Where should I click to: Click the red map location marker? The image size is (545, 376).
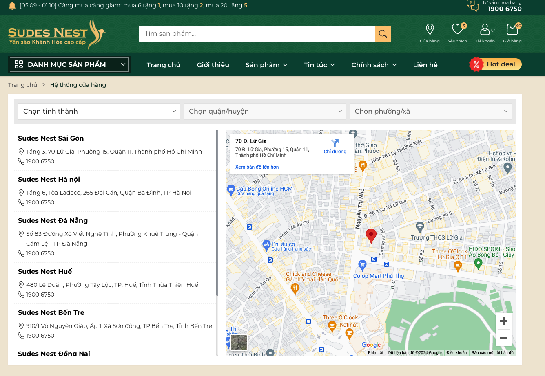(371, 235)
